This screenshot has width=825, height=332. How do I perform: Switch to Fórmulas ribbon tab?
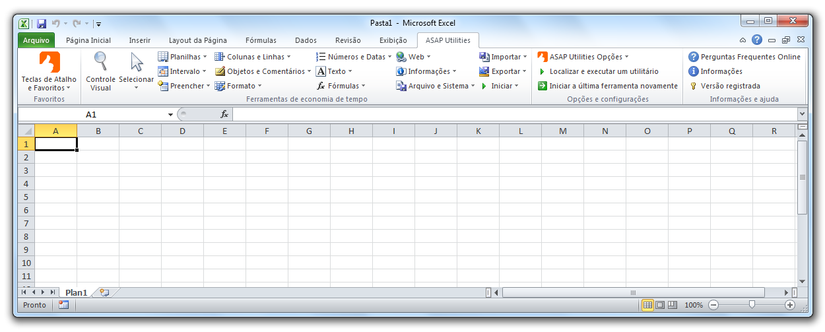261,40
